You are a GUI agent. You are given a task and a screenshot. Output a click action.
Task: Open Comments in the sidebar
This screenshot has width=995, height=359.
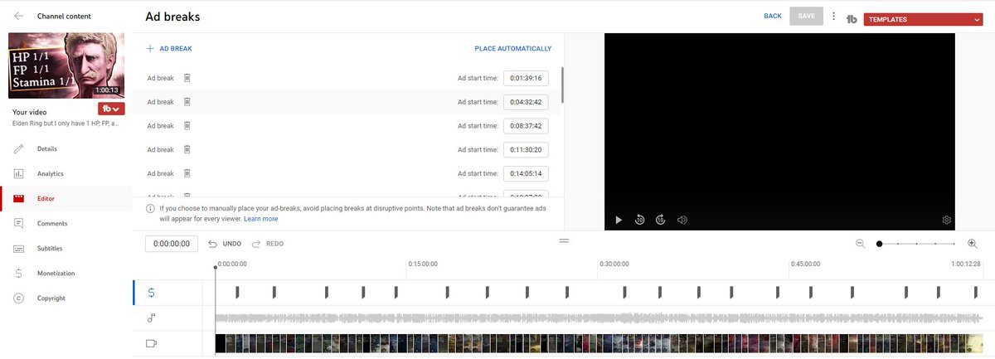[66, 223]
